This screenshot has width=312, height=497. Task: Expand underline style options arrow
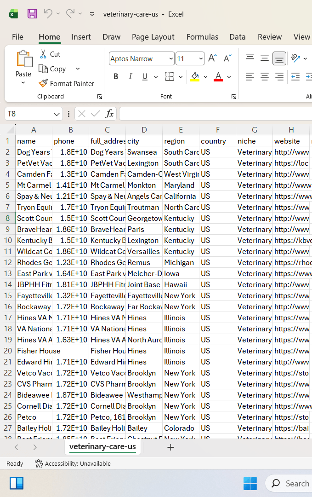[x=156, y=77]
